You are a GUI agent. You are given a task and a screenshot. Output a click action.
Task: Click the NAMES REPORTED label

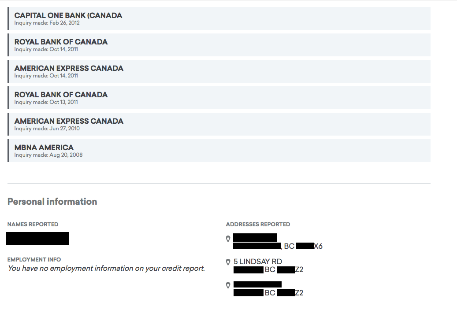click(33, 225)
